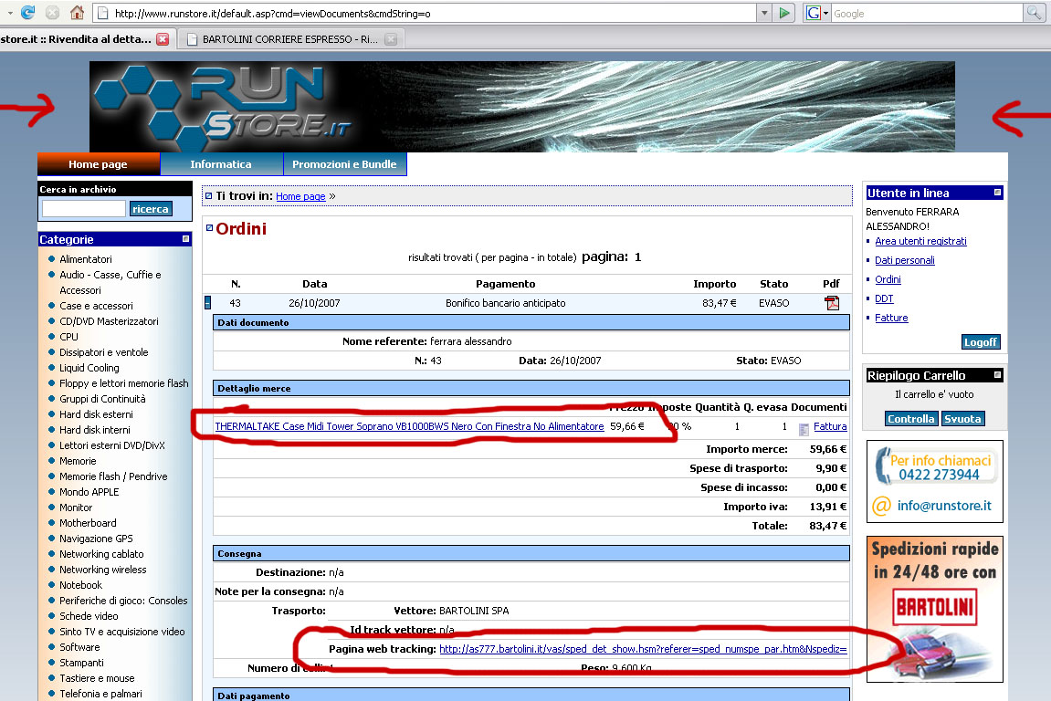This screenshot has height=701, width=1051.
Task: Select the CPU category
Action: point(68,337)
